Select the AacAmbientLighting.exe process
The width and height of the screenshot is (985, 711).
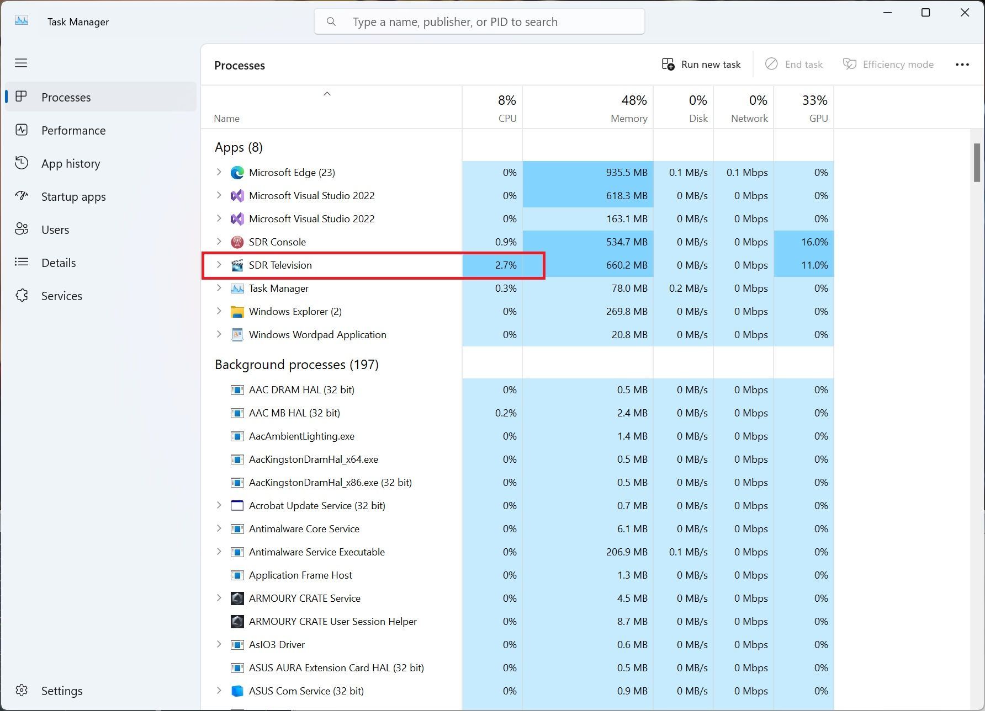pos(518,436)
